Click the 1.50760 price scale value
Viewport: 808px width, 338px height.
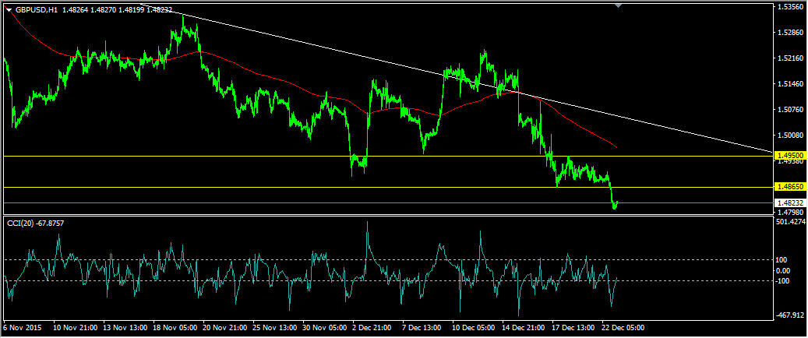[791, 110]
